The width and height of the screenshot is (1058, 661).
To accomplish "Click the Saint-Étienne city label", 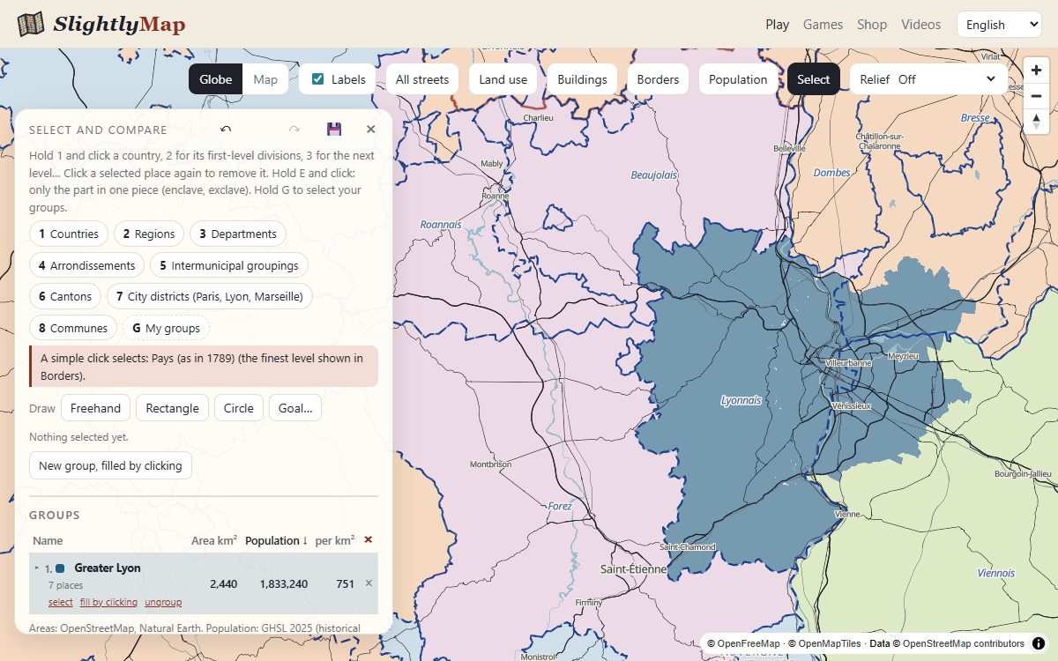I will (634, 569).
